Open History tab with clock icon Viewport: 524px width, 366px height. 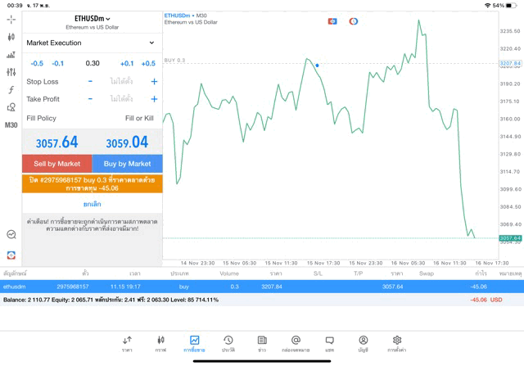click(x=228, y=343)
